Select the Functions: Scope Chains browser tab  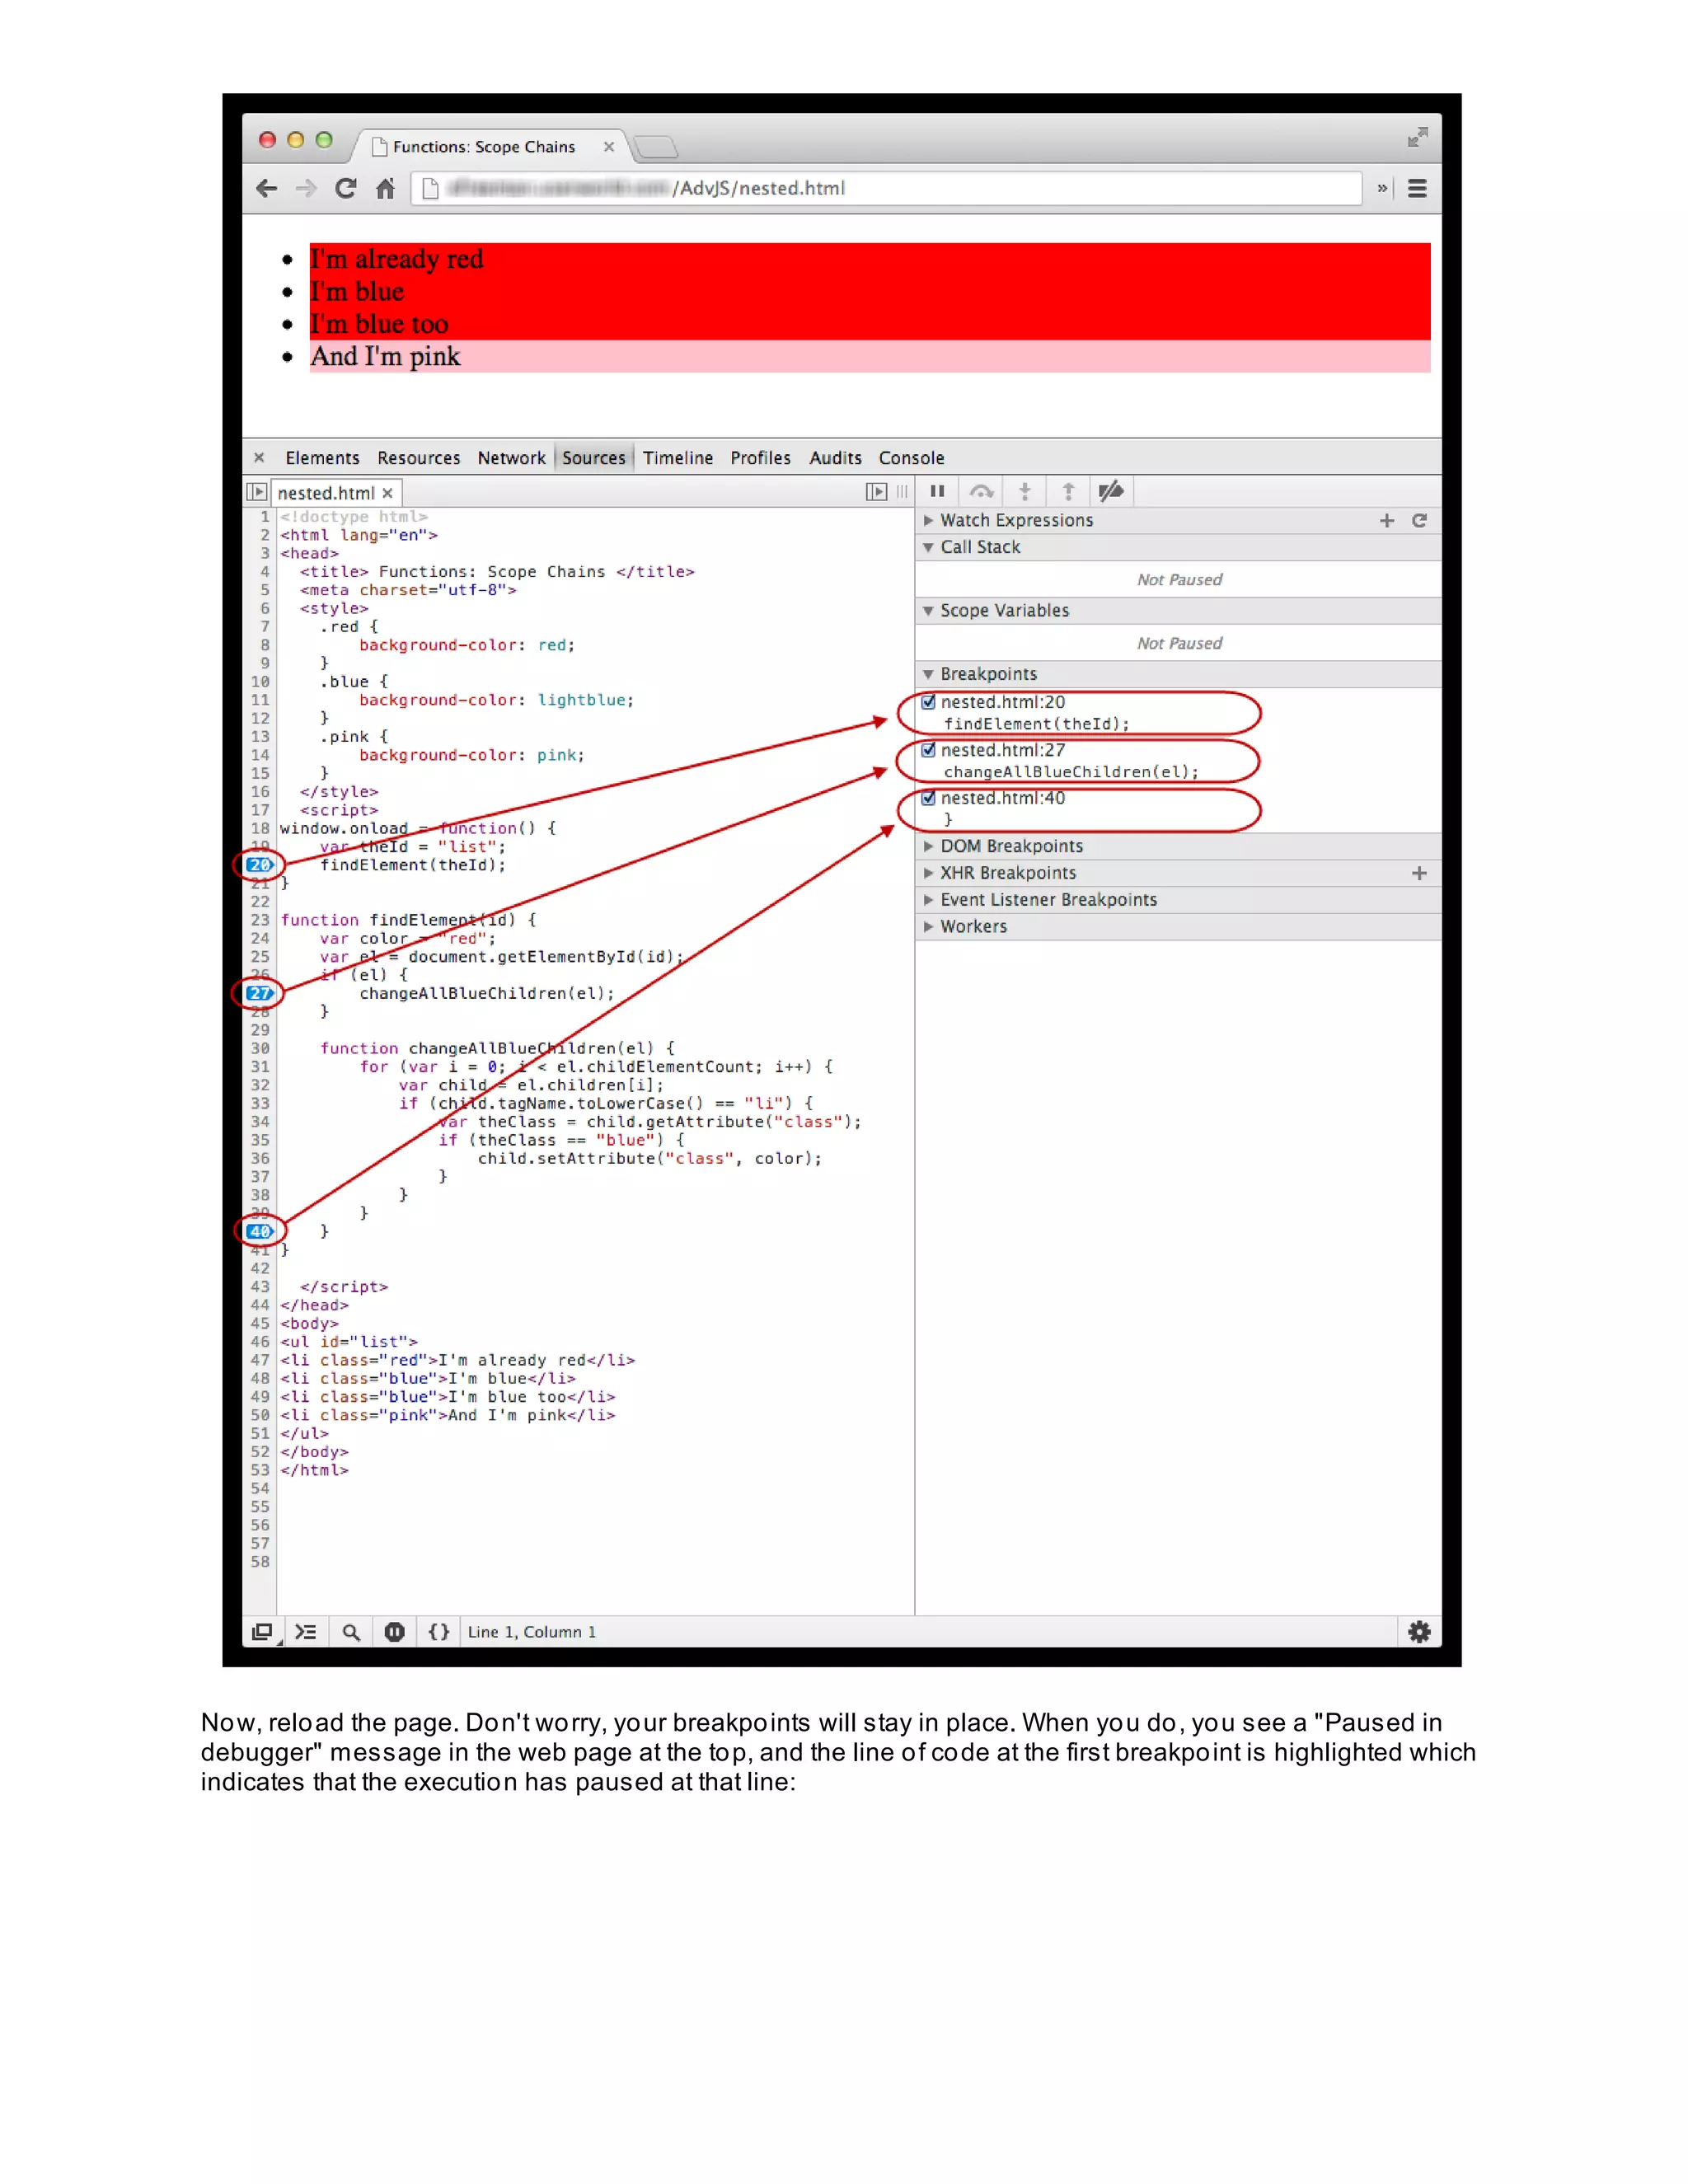click(x=490, y=146)
